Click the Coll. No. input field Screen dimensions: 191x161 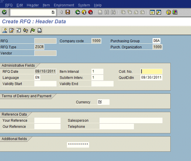pyautogui.click(x=151, y=72)
